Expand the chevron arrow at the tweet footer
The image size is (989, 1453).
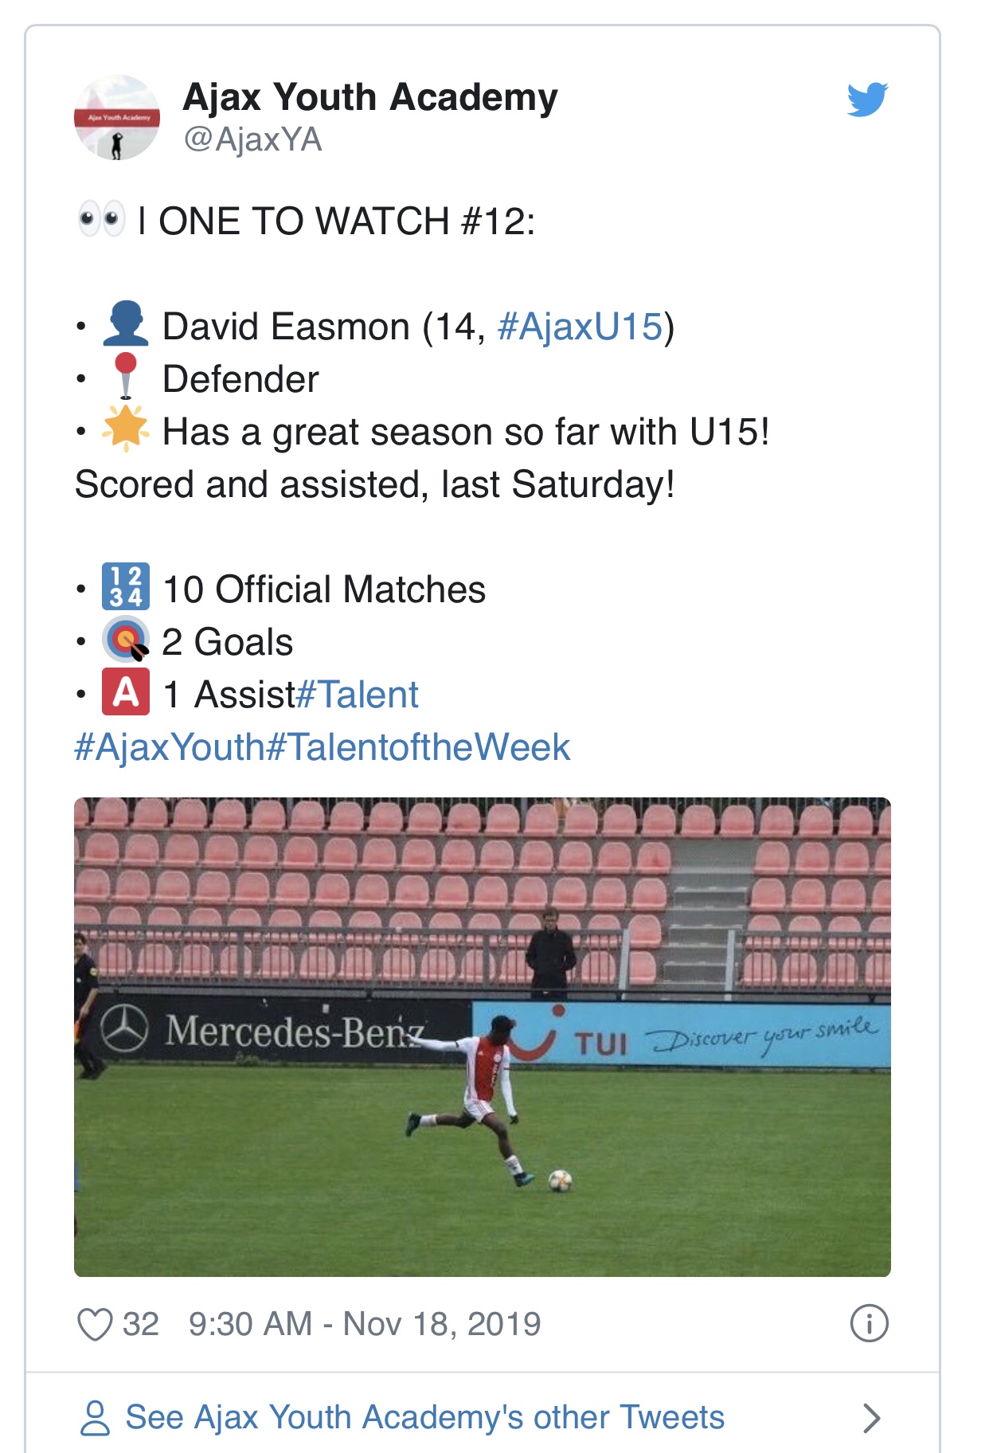point(872,1418)
